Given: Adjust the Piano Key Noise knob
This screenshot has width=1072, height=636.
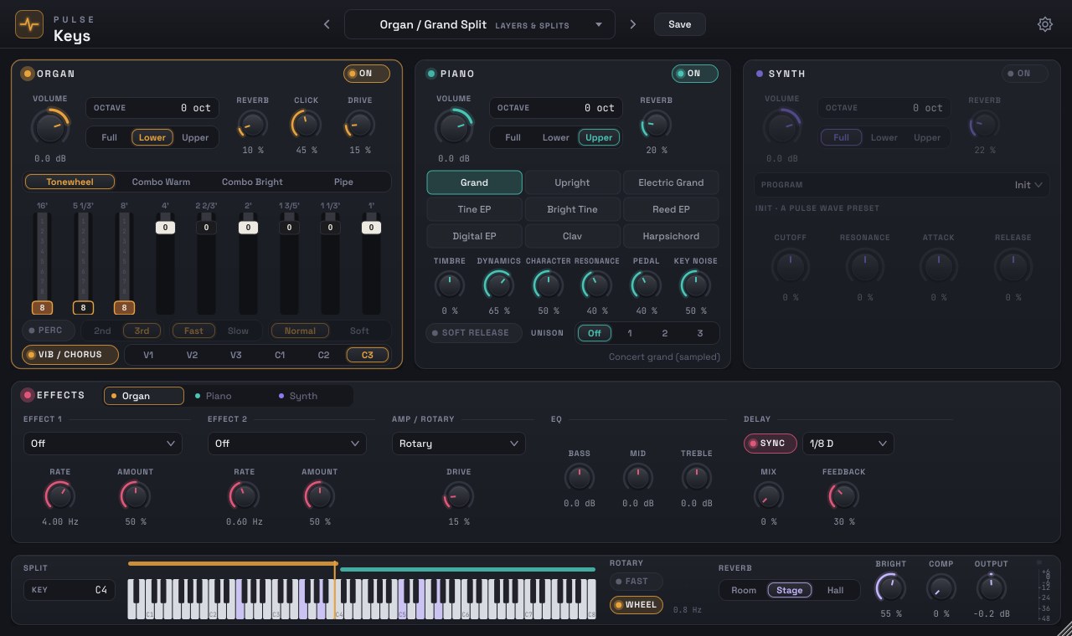Looking at the screenshot, I should point(695,286).
